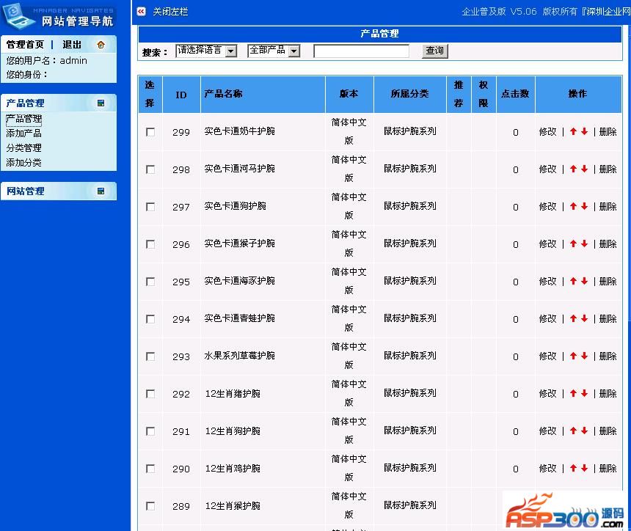Move product 294 down with red arrow
The height and width of the screenshot is (531, 631).
click(584, 318)
